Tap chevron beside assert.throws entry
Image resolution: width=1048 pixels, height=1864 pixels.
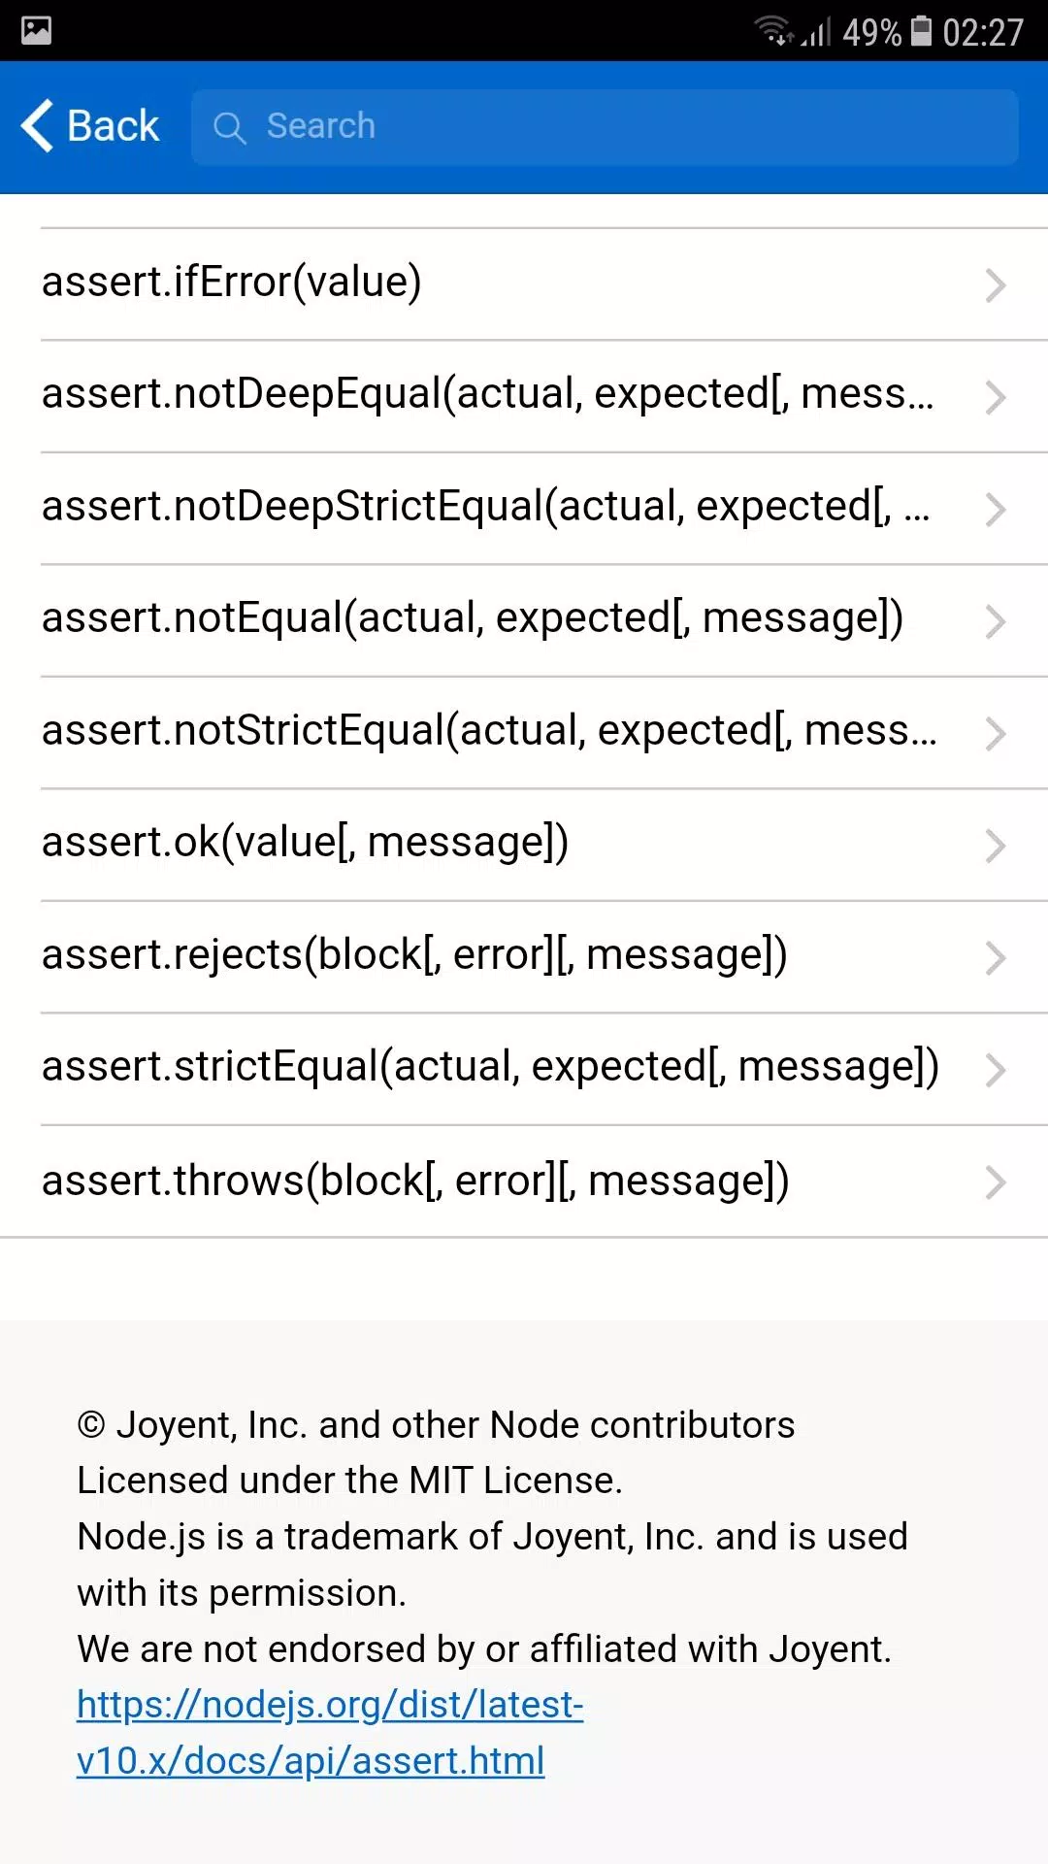tap(996, 1182)
